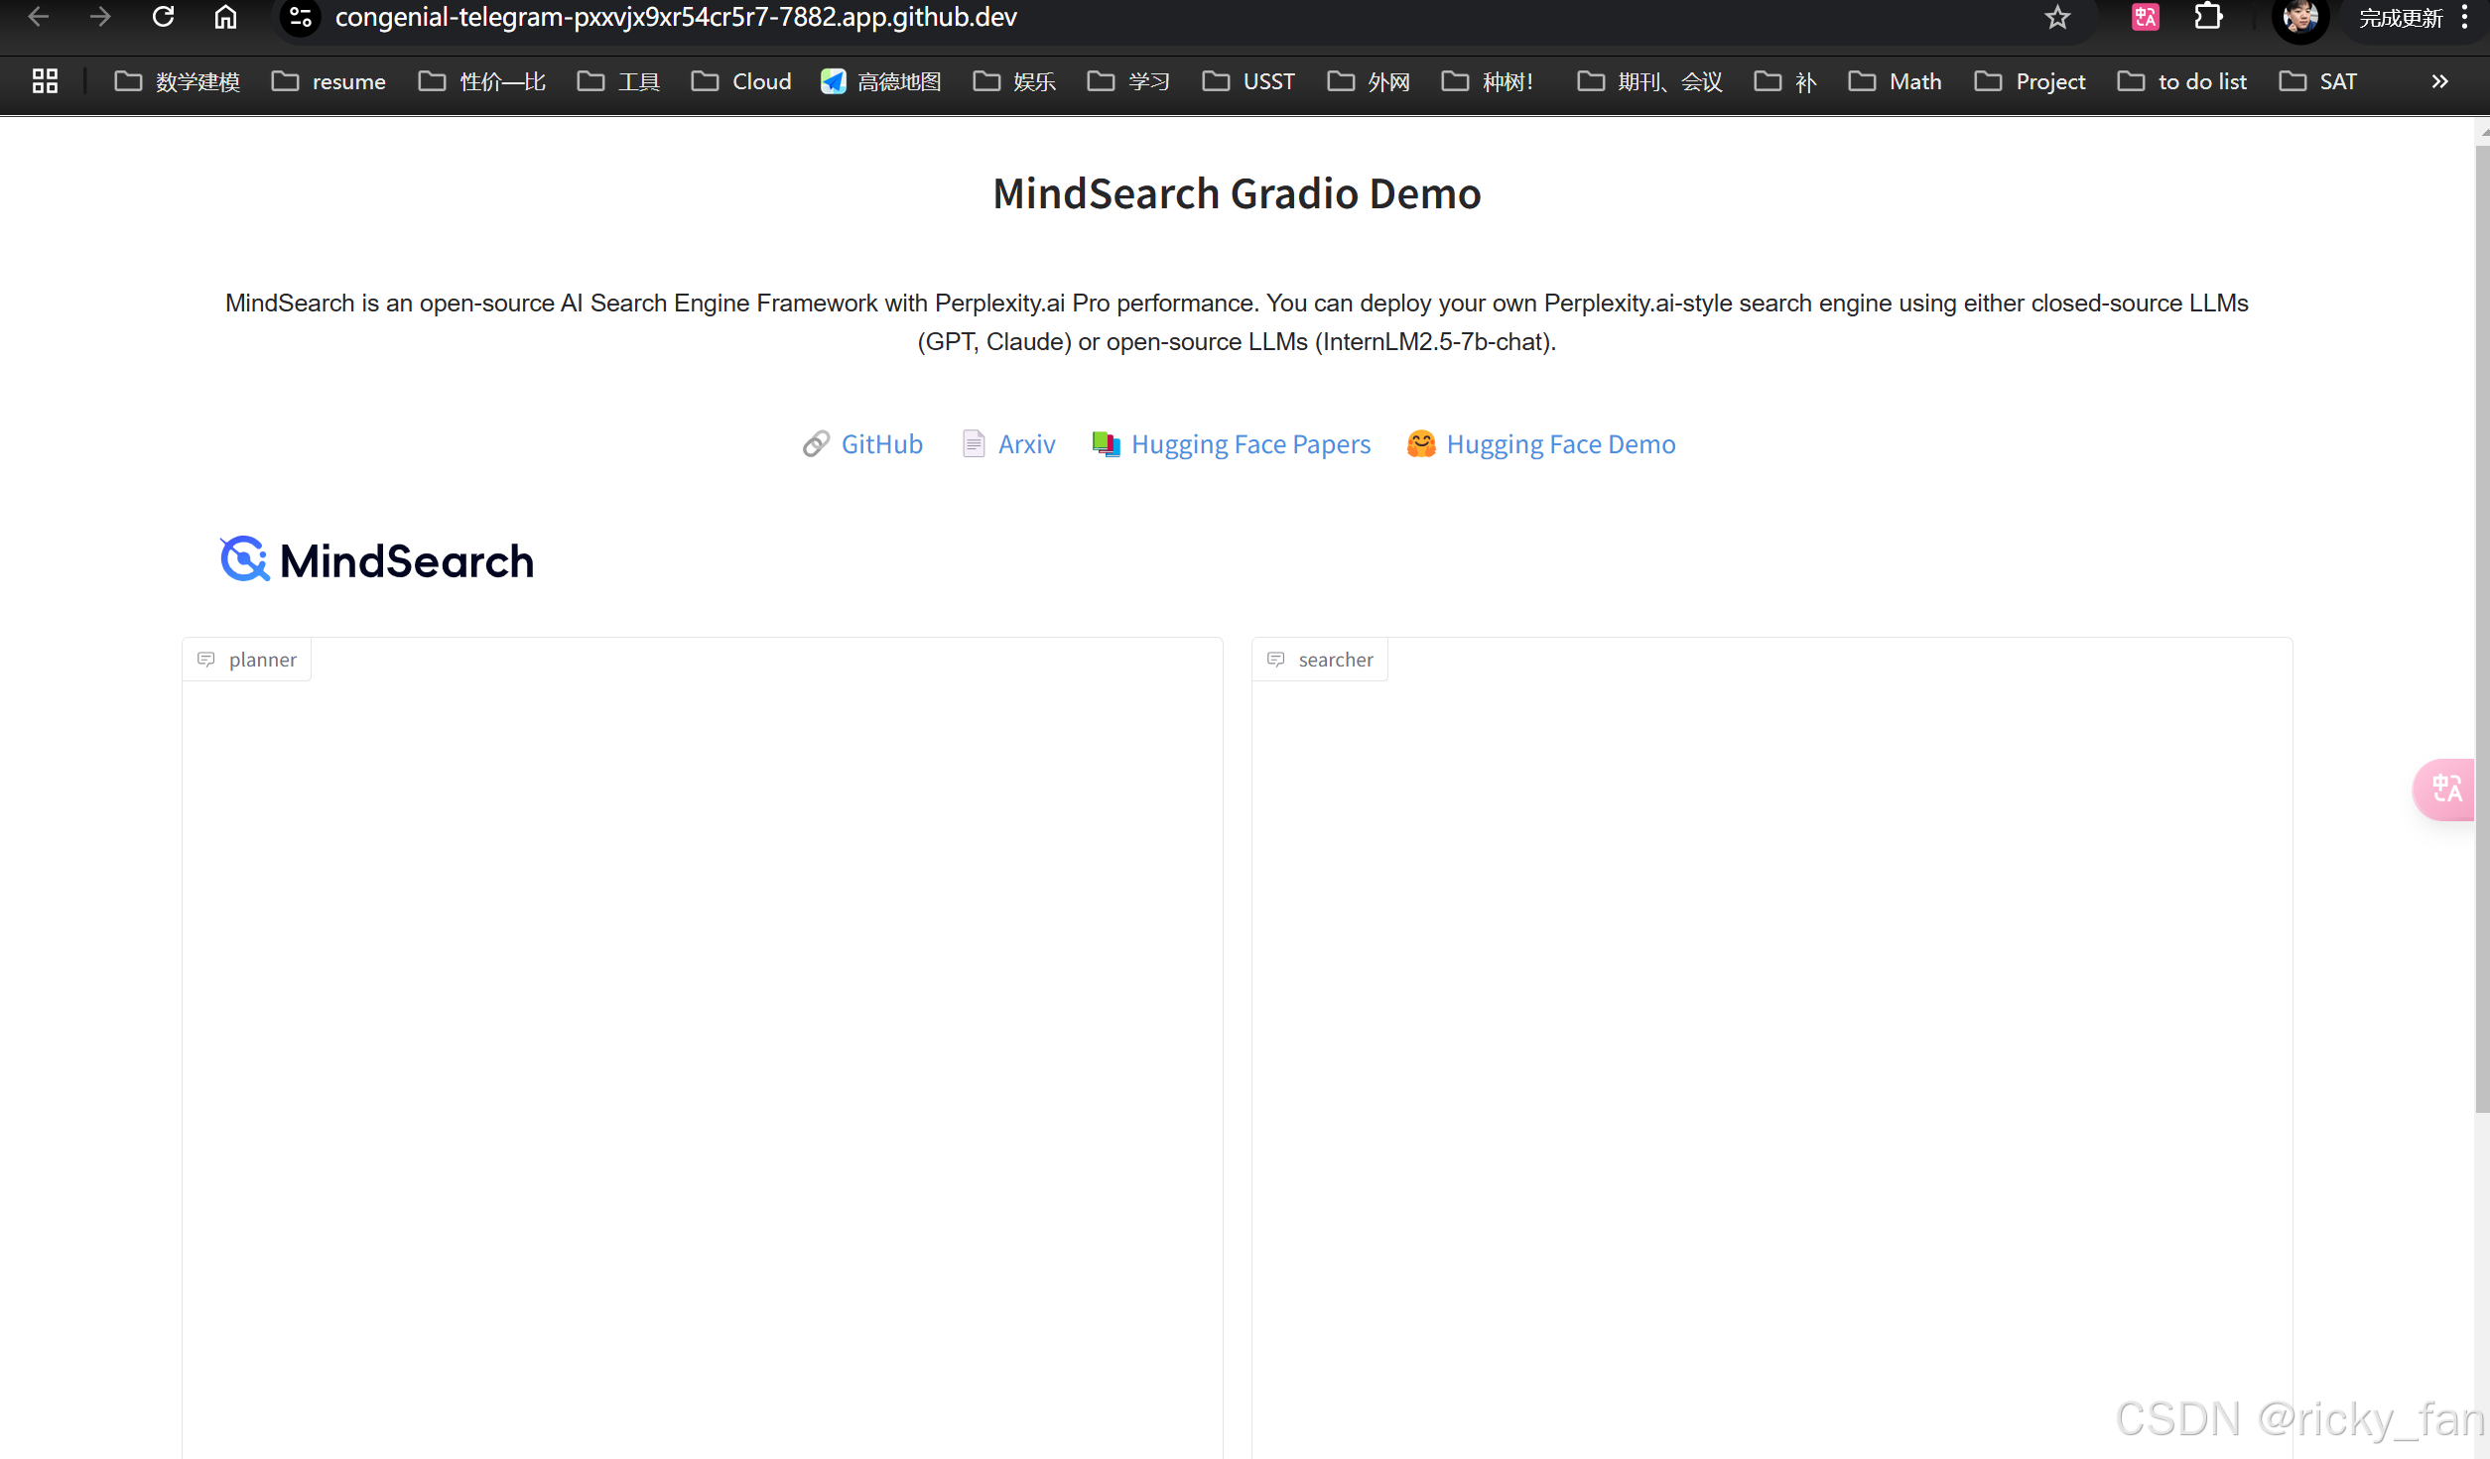Click the 完成更新 update button

[x=2401, y=18]
